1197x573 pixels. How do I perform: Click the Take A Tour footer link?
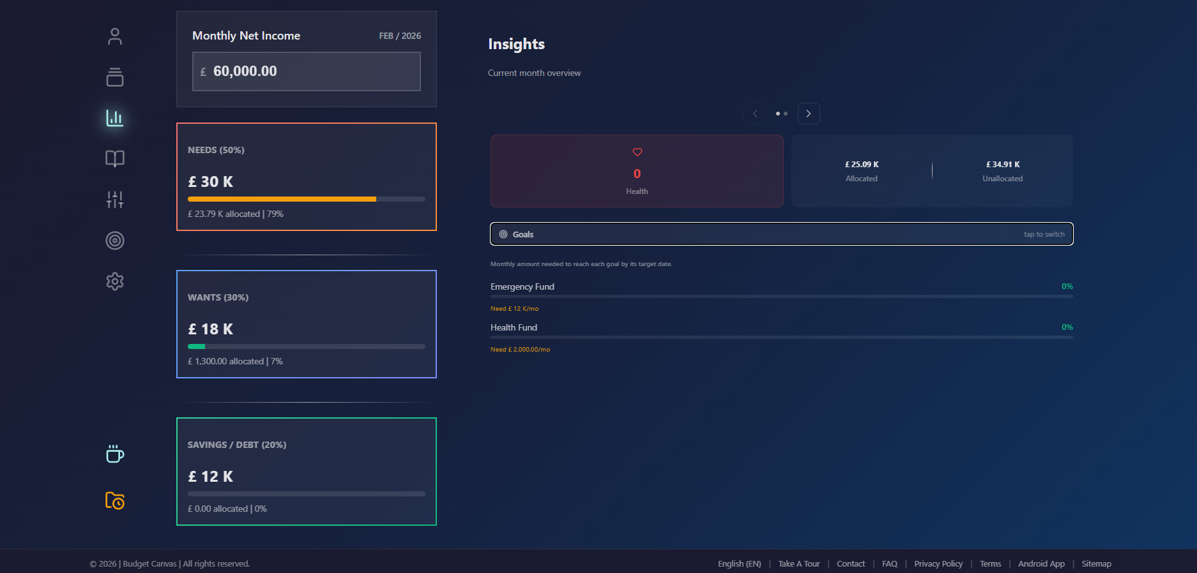point(798,563)
